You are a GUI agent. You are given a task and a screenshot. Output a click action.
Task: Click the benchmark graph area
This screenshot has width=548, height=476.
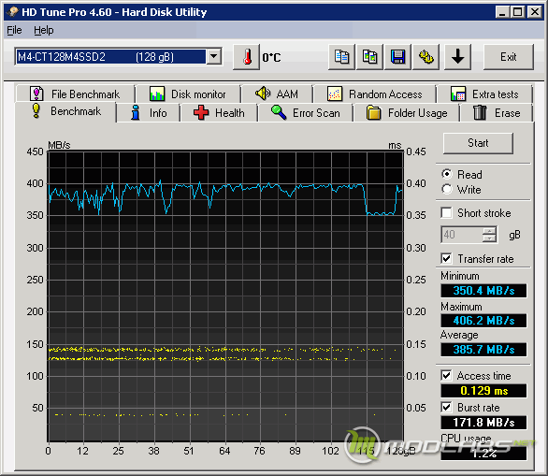225,296
